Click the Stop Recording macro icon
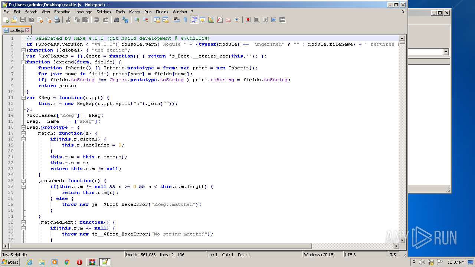Screen dimensions: 475x267 [x=256, y=20]
